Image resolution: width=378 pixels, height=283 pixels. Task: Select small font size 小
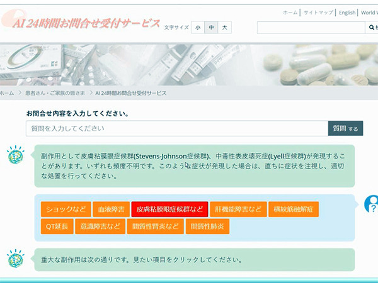point(198,28)
